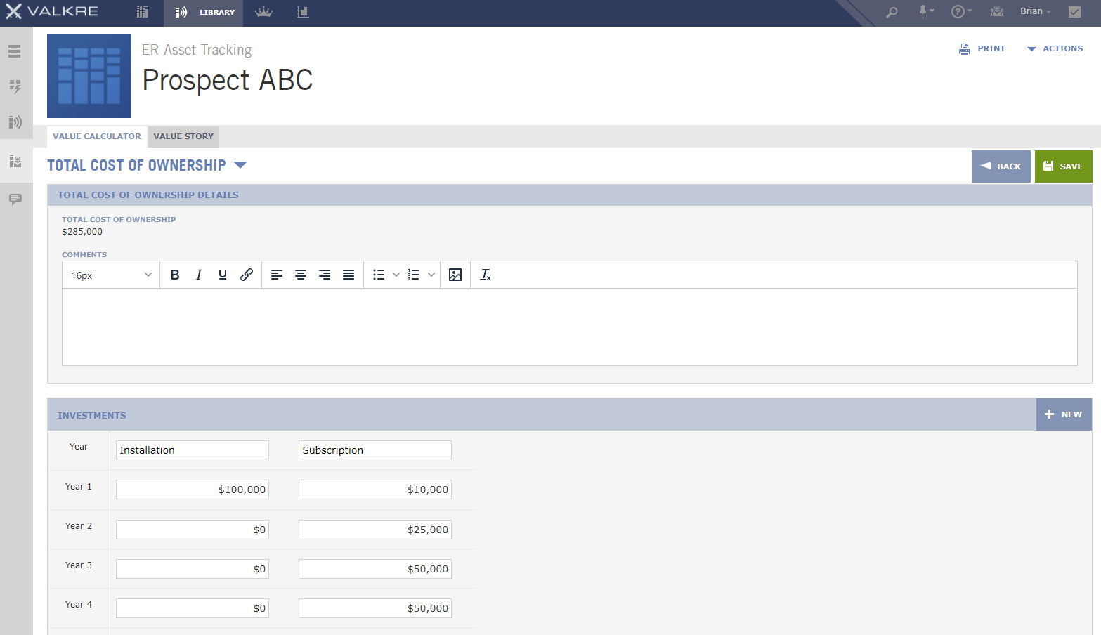This screenshot has width=1101, height=635.
Task: Switch to the Value Calculator tab
Action: point(97,136)
